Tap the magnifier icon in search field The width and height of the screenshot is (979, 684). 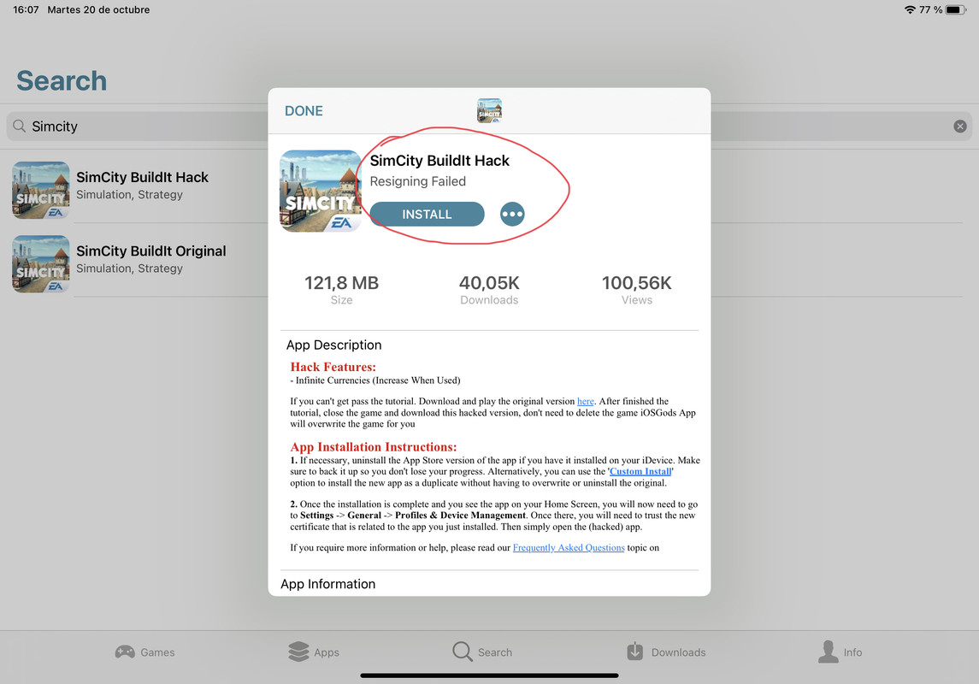(20, 126)
